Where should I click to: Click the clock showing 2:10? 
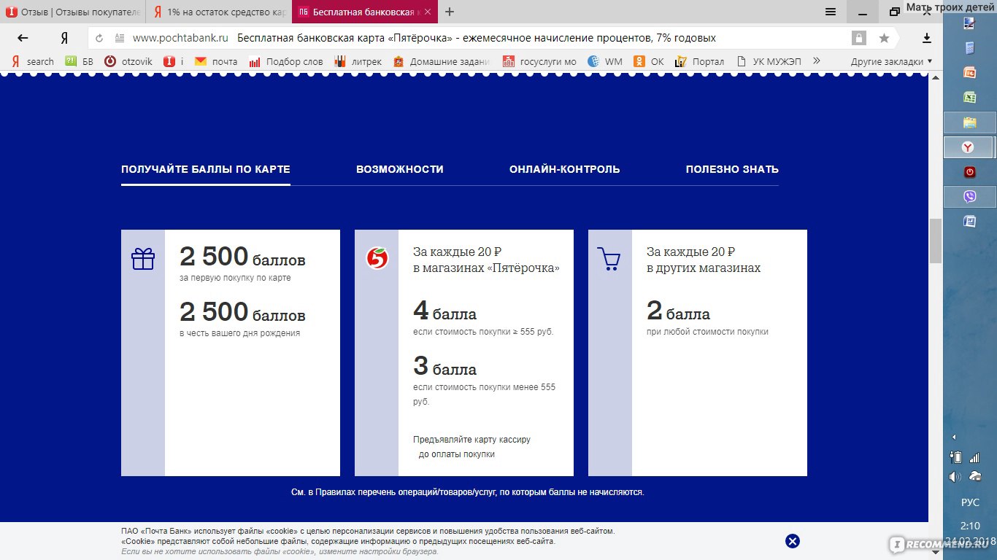[x=970, y=526]
